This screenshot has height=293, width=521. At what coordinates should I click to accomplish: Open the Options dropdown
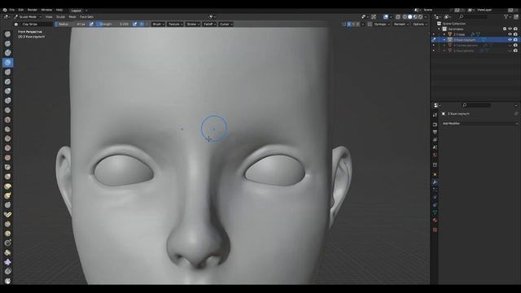[x=420, y=24]
